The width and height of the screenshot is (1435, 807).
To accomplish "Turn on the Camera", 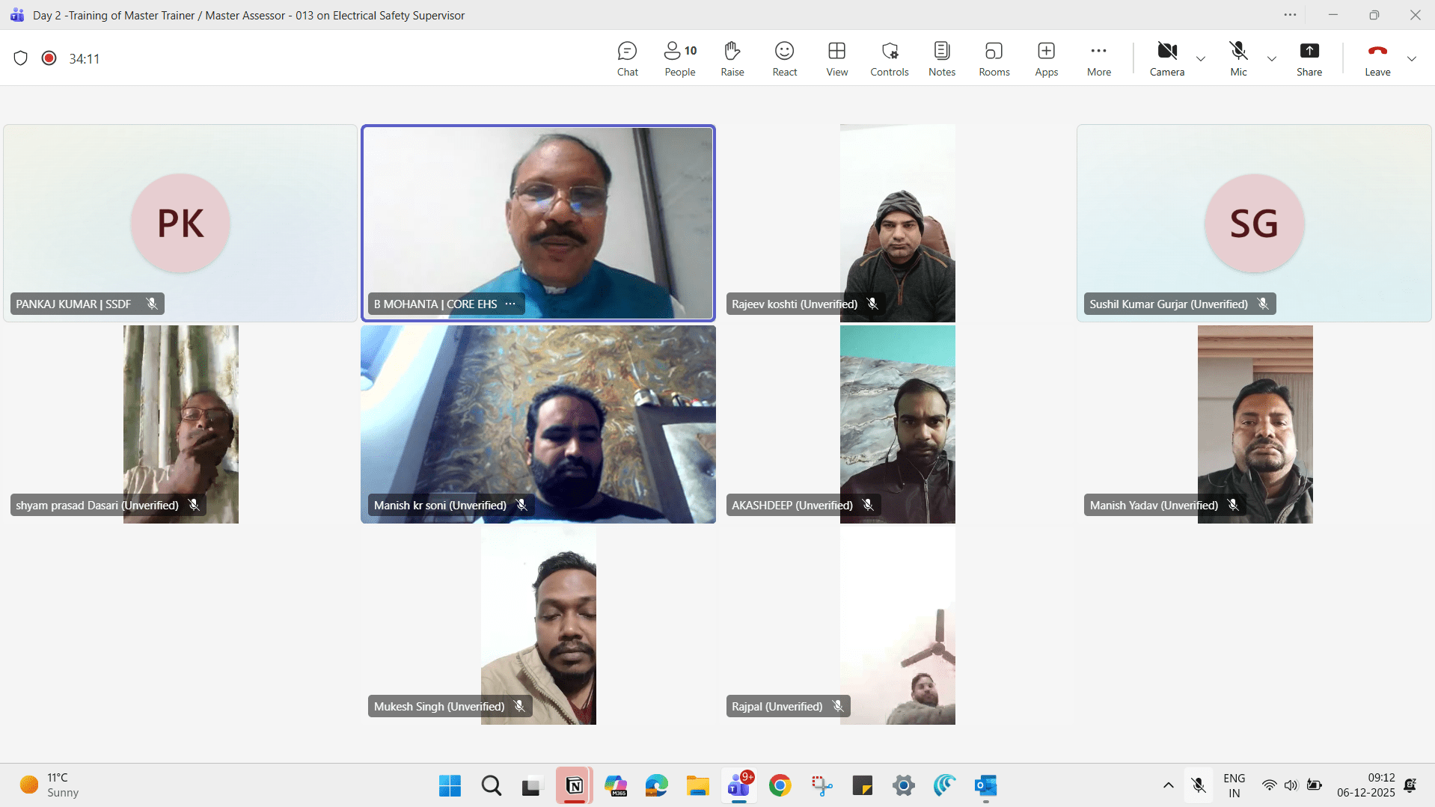I will coord(1166,58).
